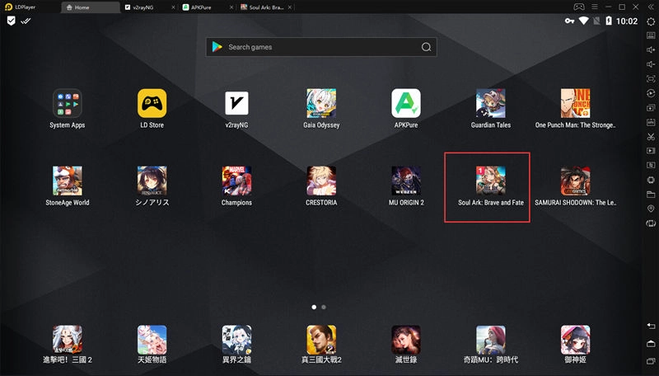Go to second page indicator dot
Image resolution: width=659 pixels, height=376 pixels.
[x=324, y=307]
